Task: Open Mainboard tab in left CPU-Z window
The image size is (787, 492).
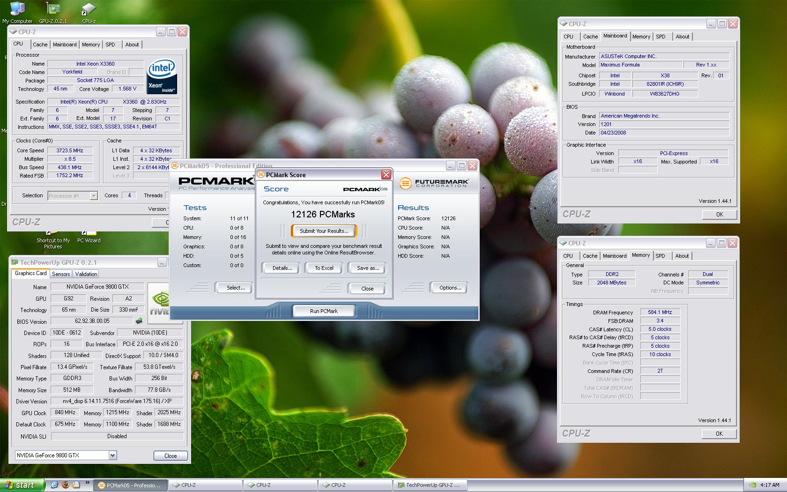Action: point(65,45)
